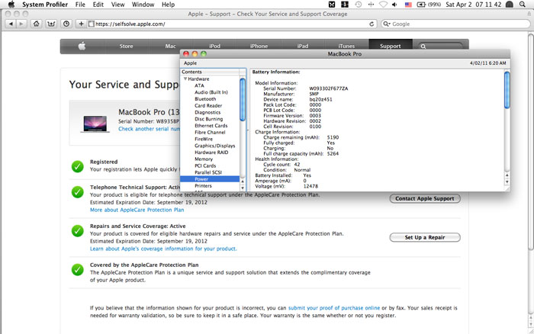Open the Edit menu
Viewport: 534px width, 334px height.
(x=98, y=5)
